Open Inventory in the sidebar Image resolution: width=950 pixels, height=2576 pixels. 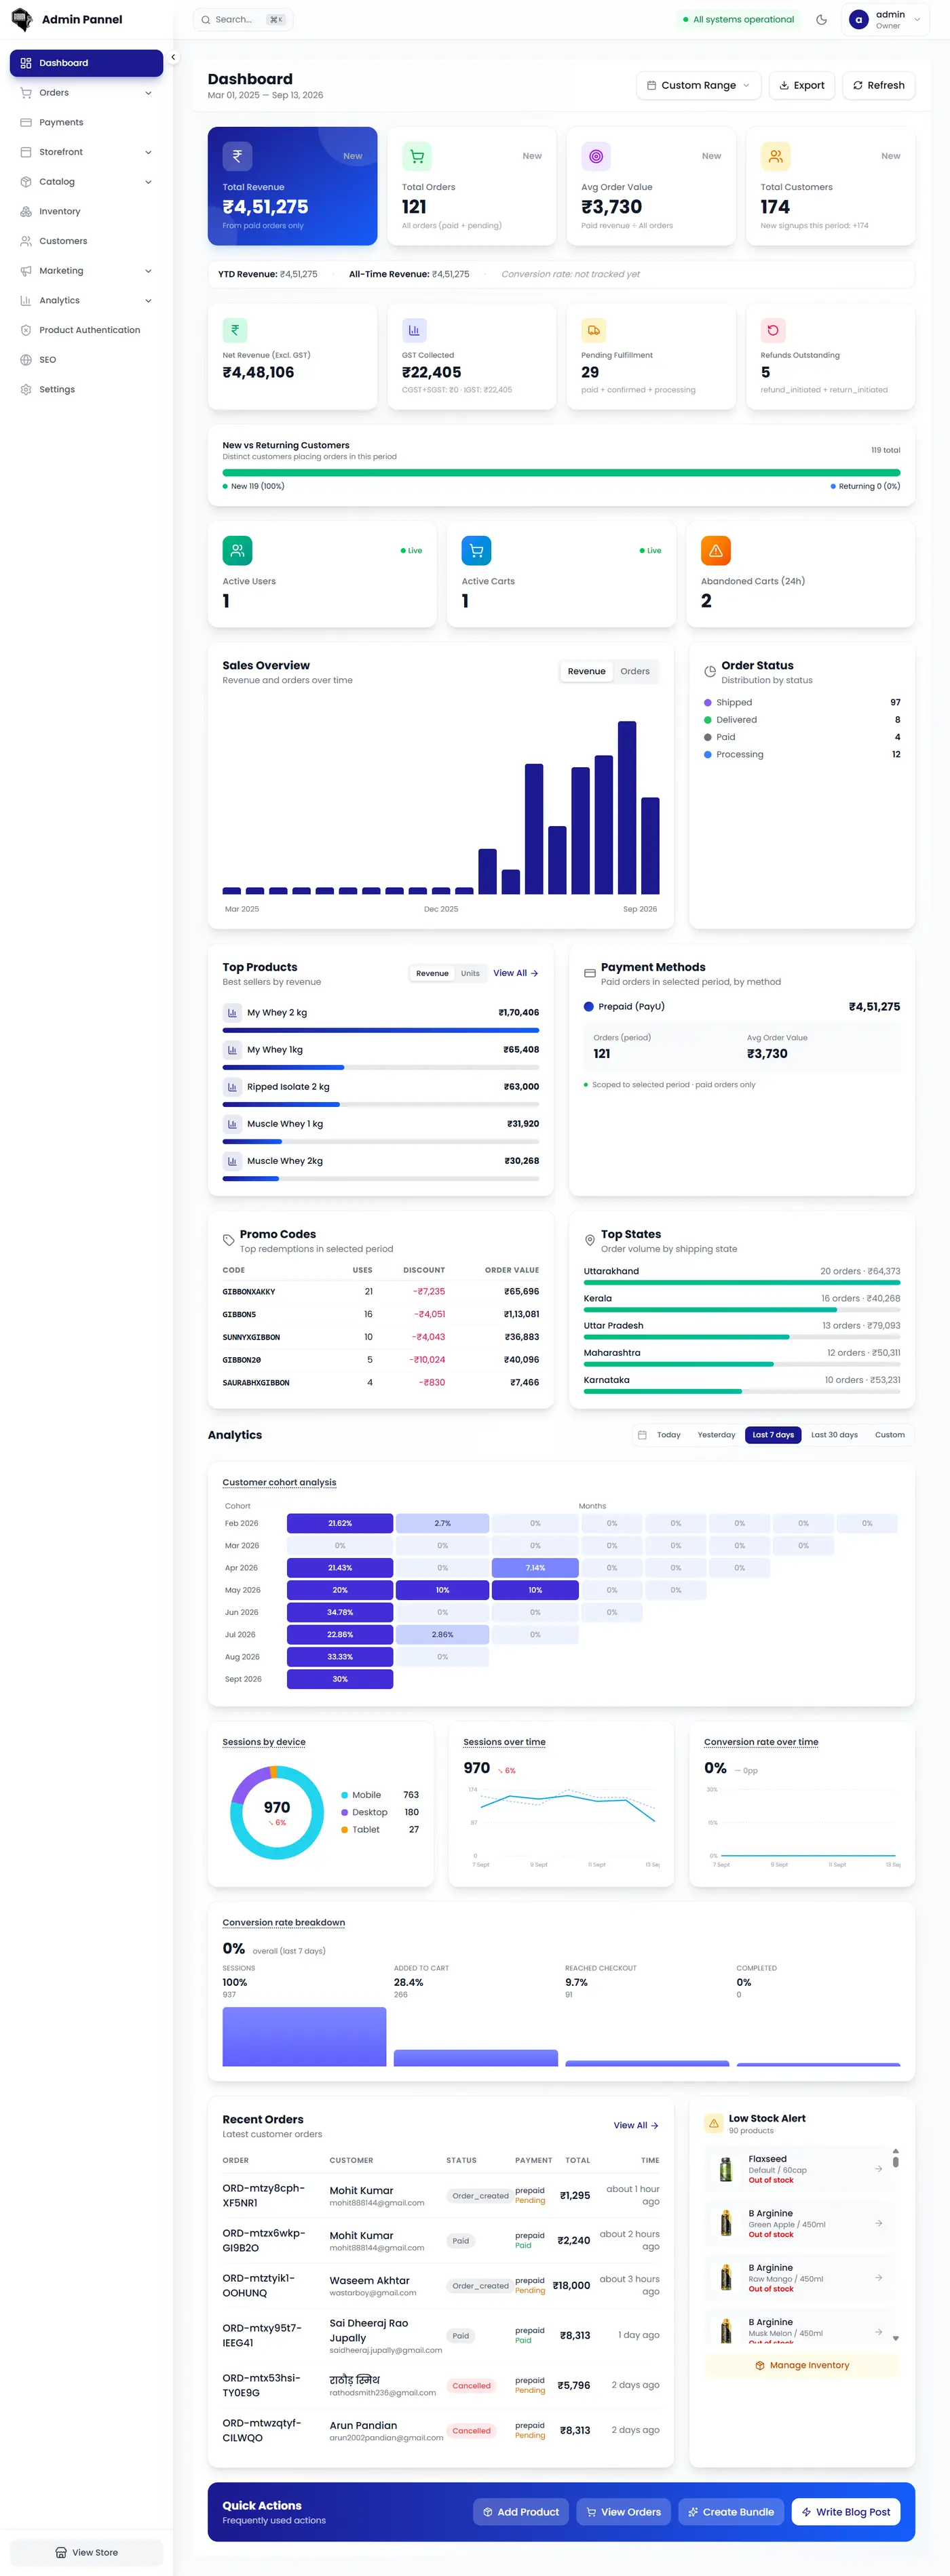coord(86,211)
